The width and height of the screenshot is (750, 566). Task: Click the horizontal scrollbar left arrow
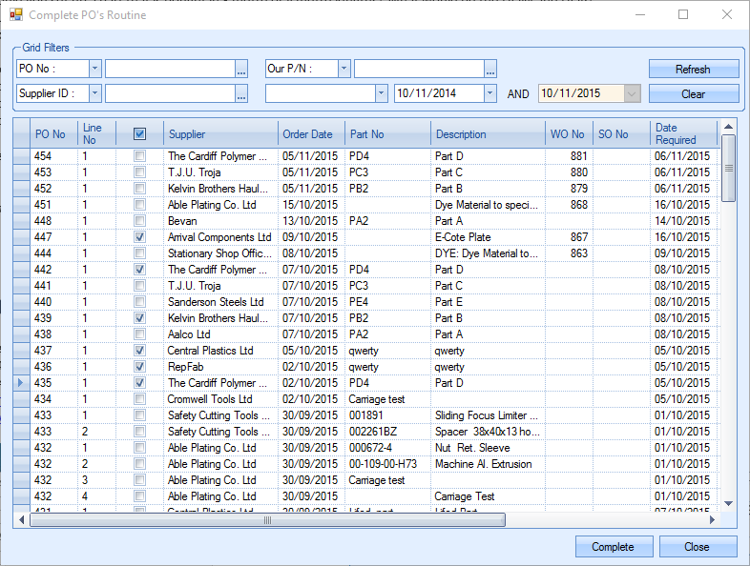tap(22, 520)
